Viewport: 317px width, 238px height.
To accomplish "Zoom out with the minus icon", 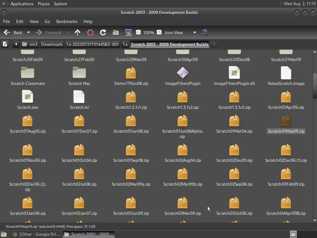I will [138, 32].
